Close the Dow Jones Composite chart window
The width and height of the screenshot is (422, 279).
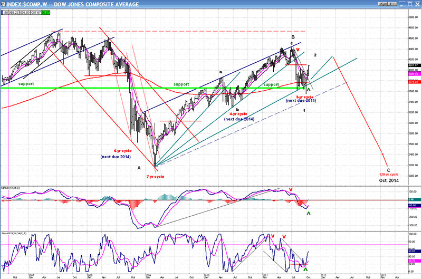417,4
